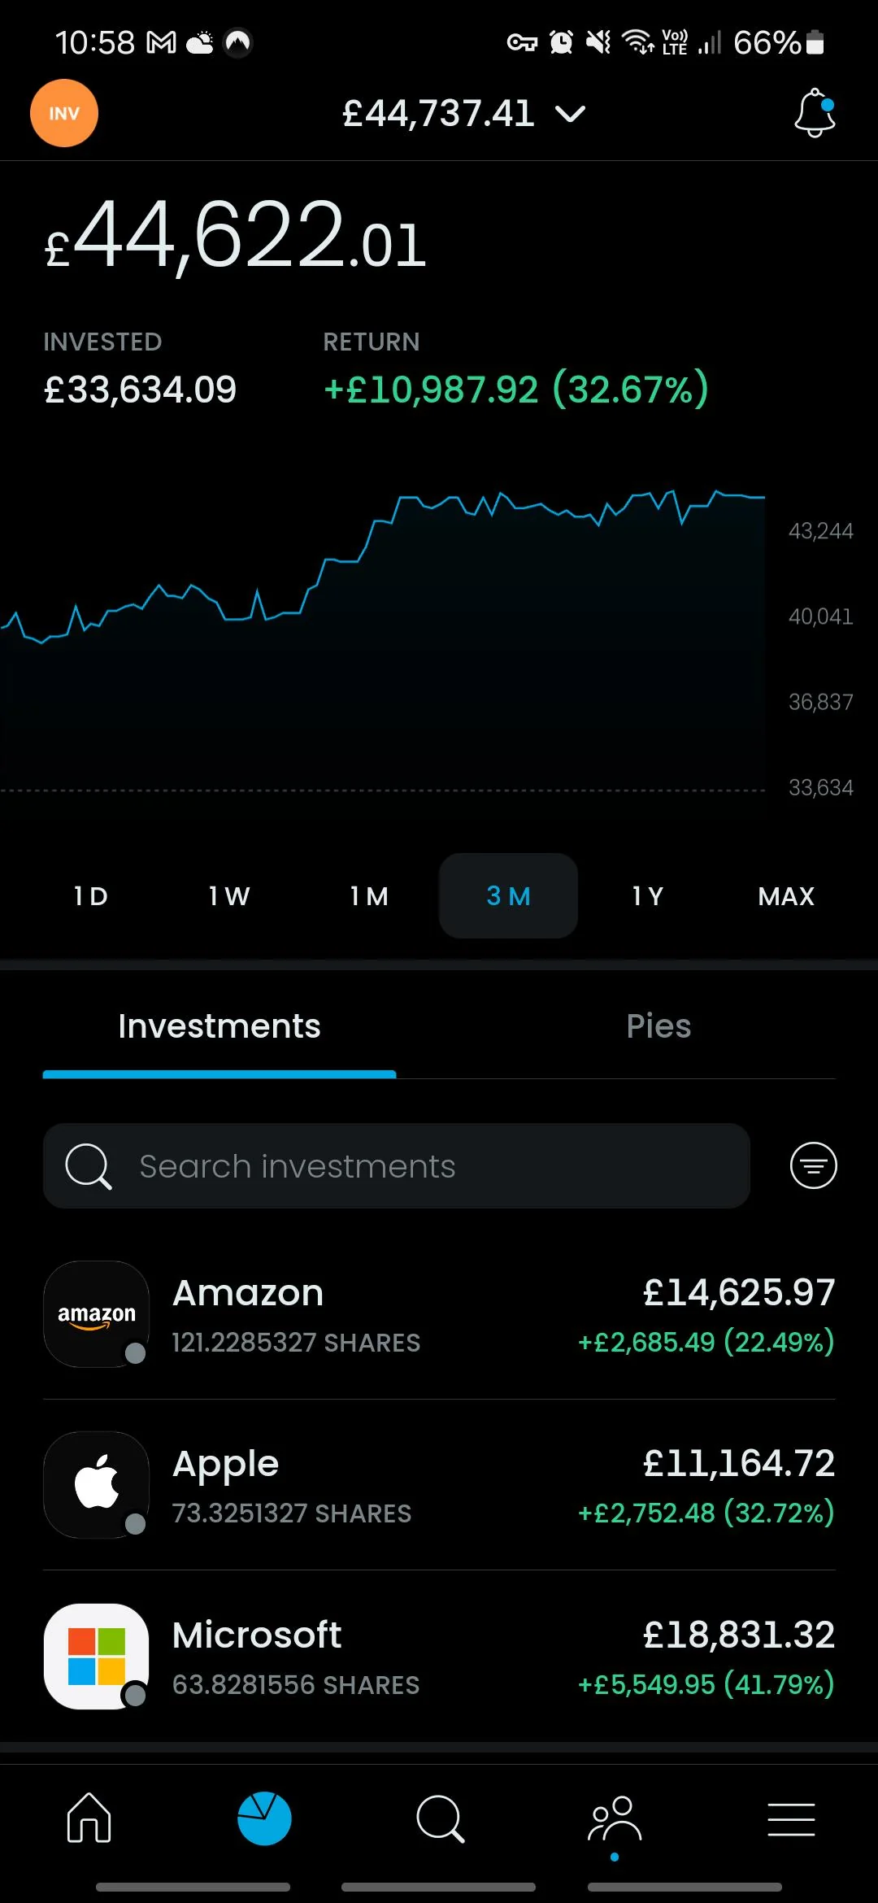Focus the Search investments field
Screen dimensions: 878x1903
click(x=397, y=1166)
